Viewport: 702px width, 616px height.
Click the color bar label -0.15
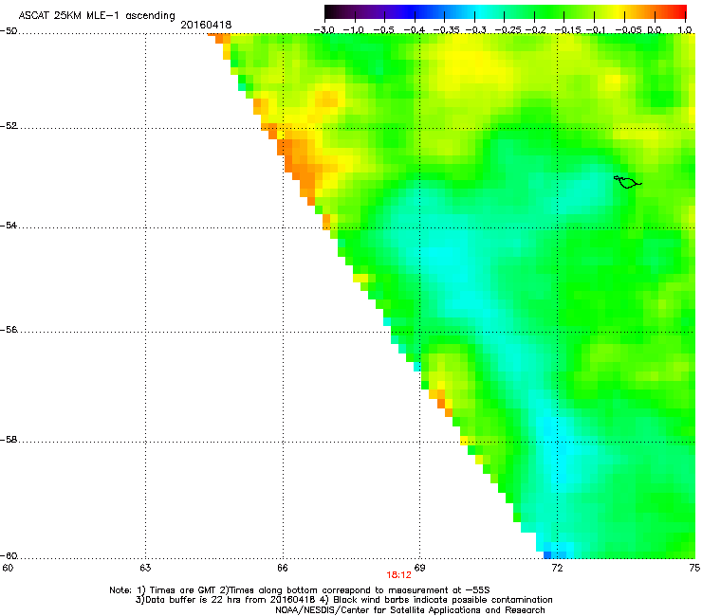point(567,30)
